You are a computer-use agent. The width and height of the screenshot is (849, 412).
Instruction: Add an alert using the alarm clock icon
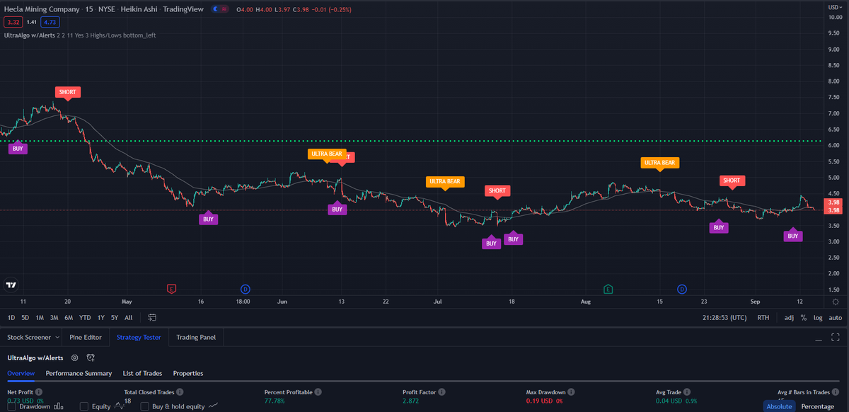91,358
